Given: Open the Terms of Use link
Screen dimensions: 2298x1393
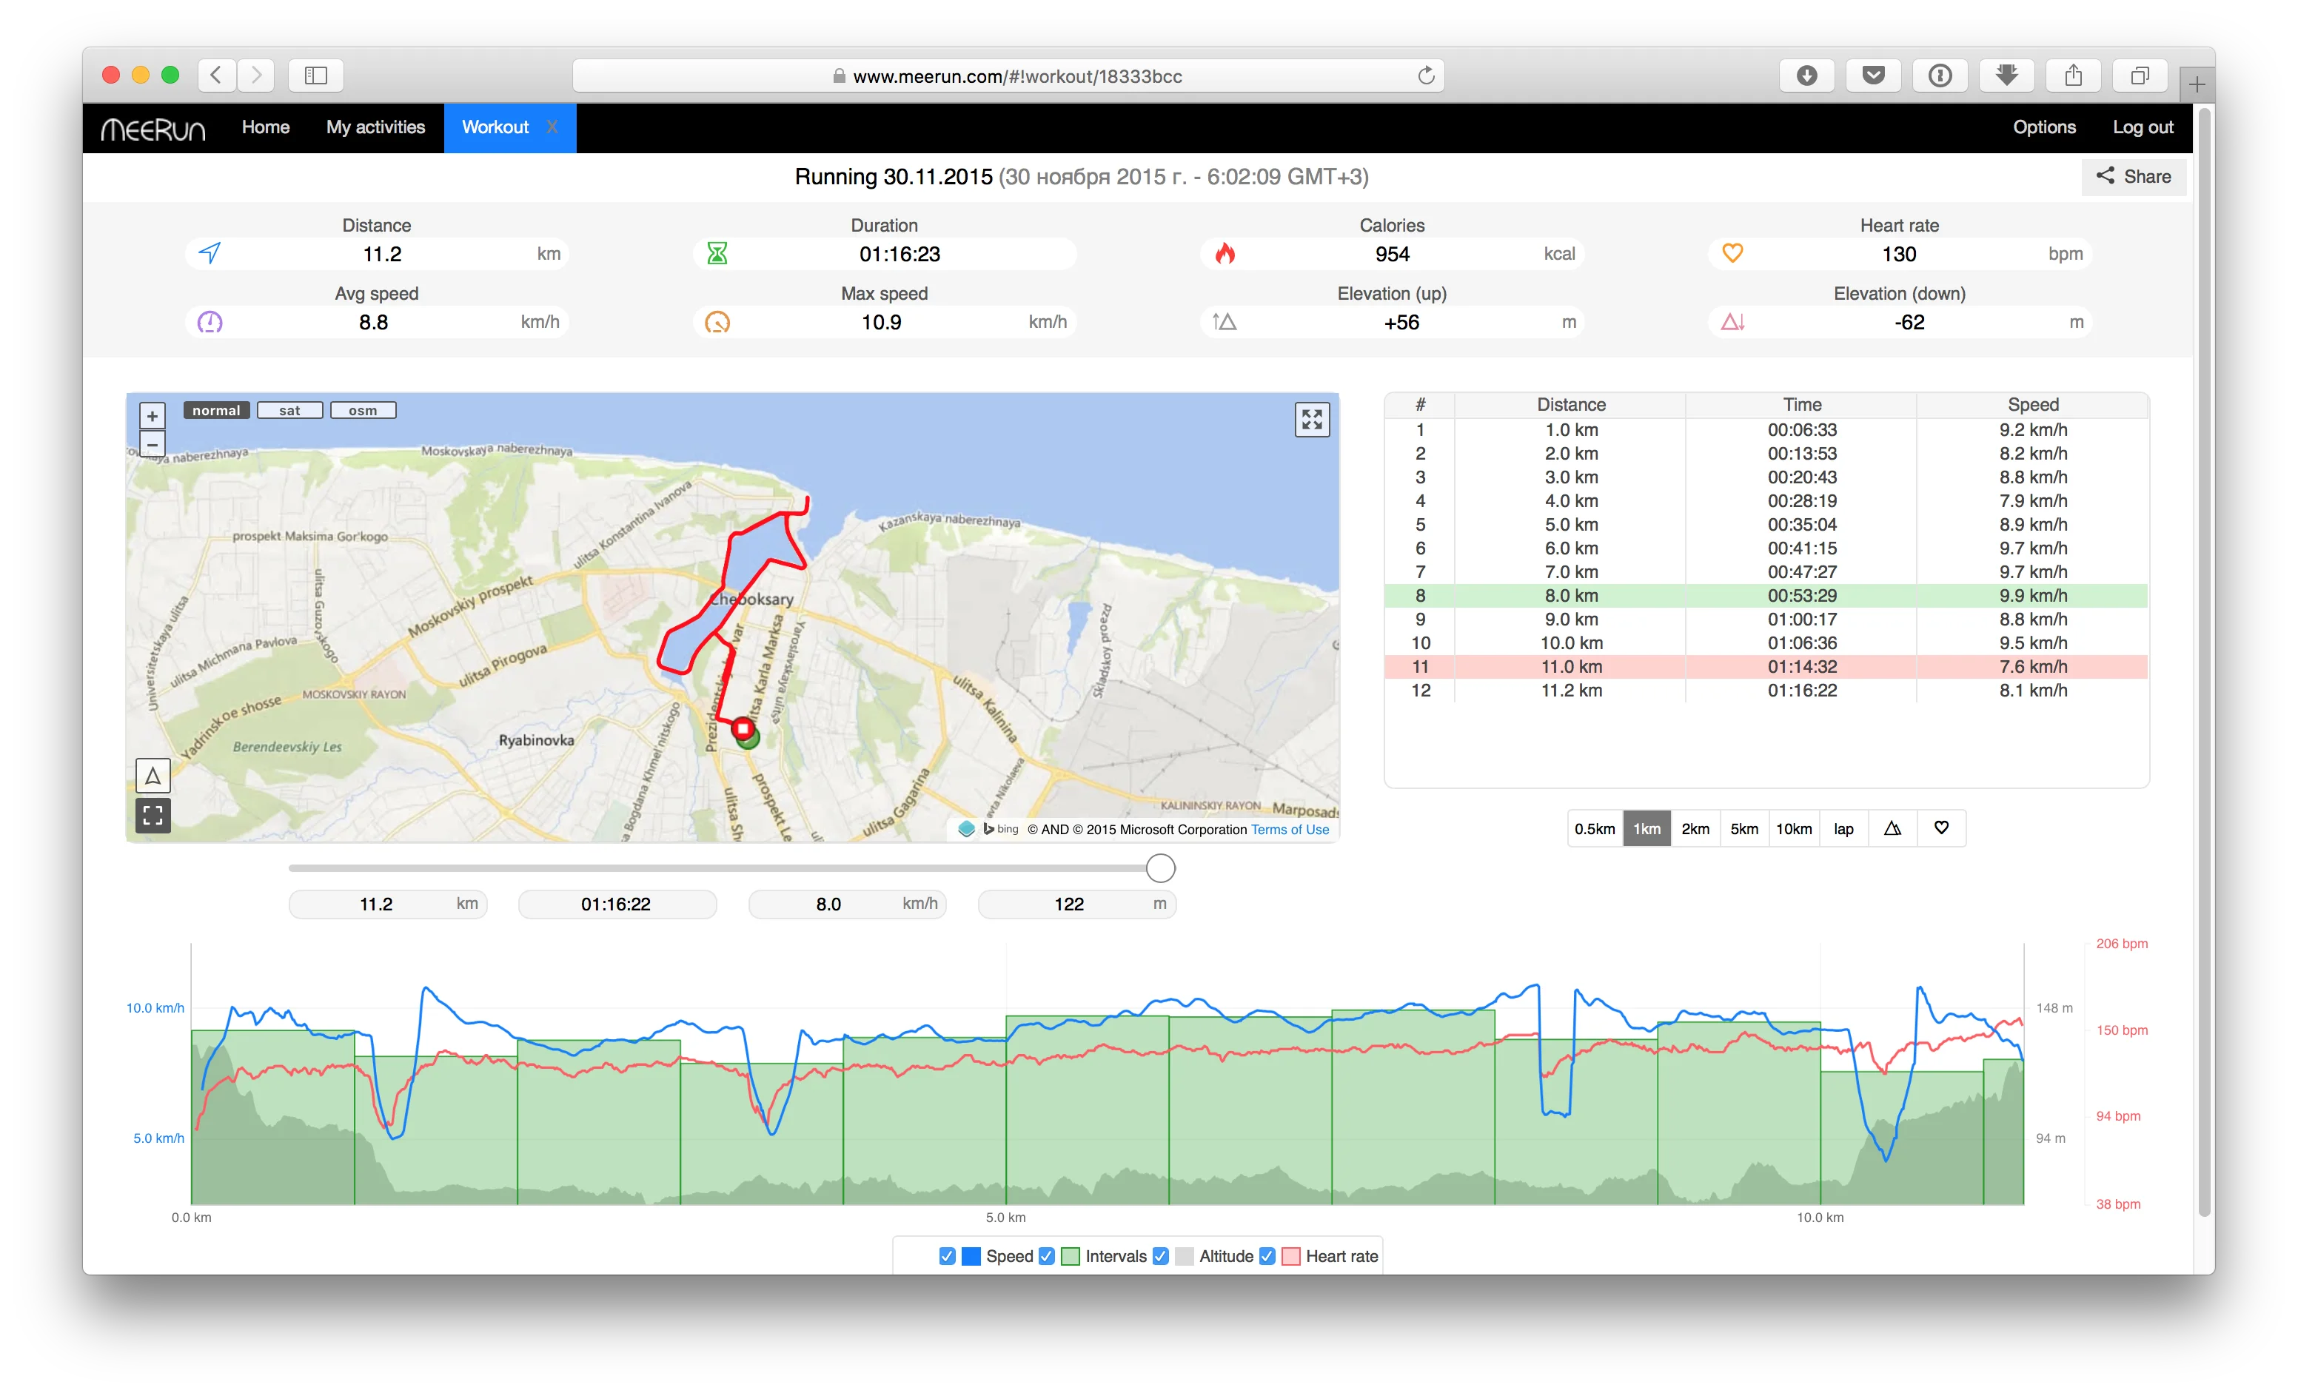Looking at the screenshot, I should 1289,830.
